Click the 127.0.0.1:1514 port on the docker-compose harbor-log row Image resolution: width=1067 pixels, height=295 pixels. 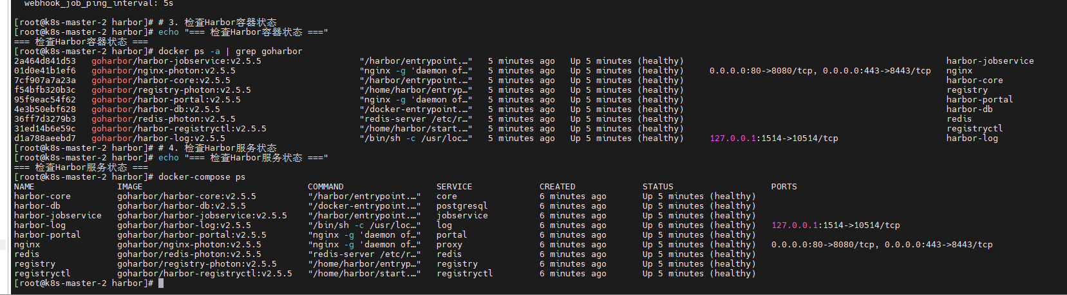point(836,225)
